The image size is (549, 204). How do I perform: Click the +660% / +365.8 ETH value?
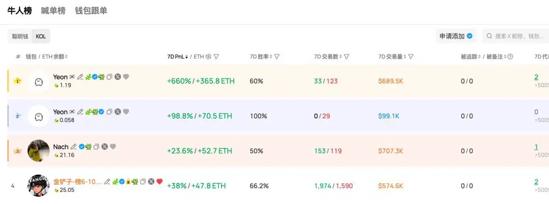tap(201, 81)
